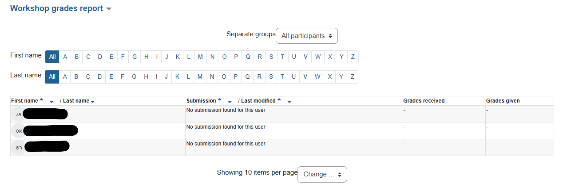Image resolution: width=563 pixels, height=191 pixels.
Task: Filter First name by letter E
Action: click(111, 57)
